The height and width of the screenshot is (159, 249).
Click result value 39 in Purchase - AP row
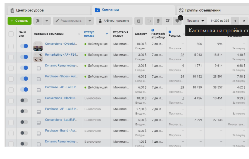point(182,87)
